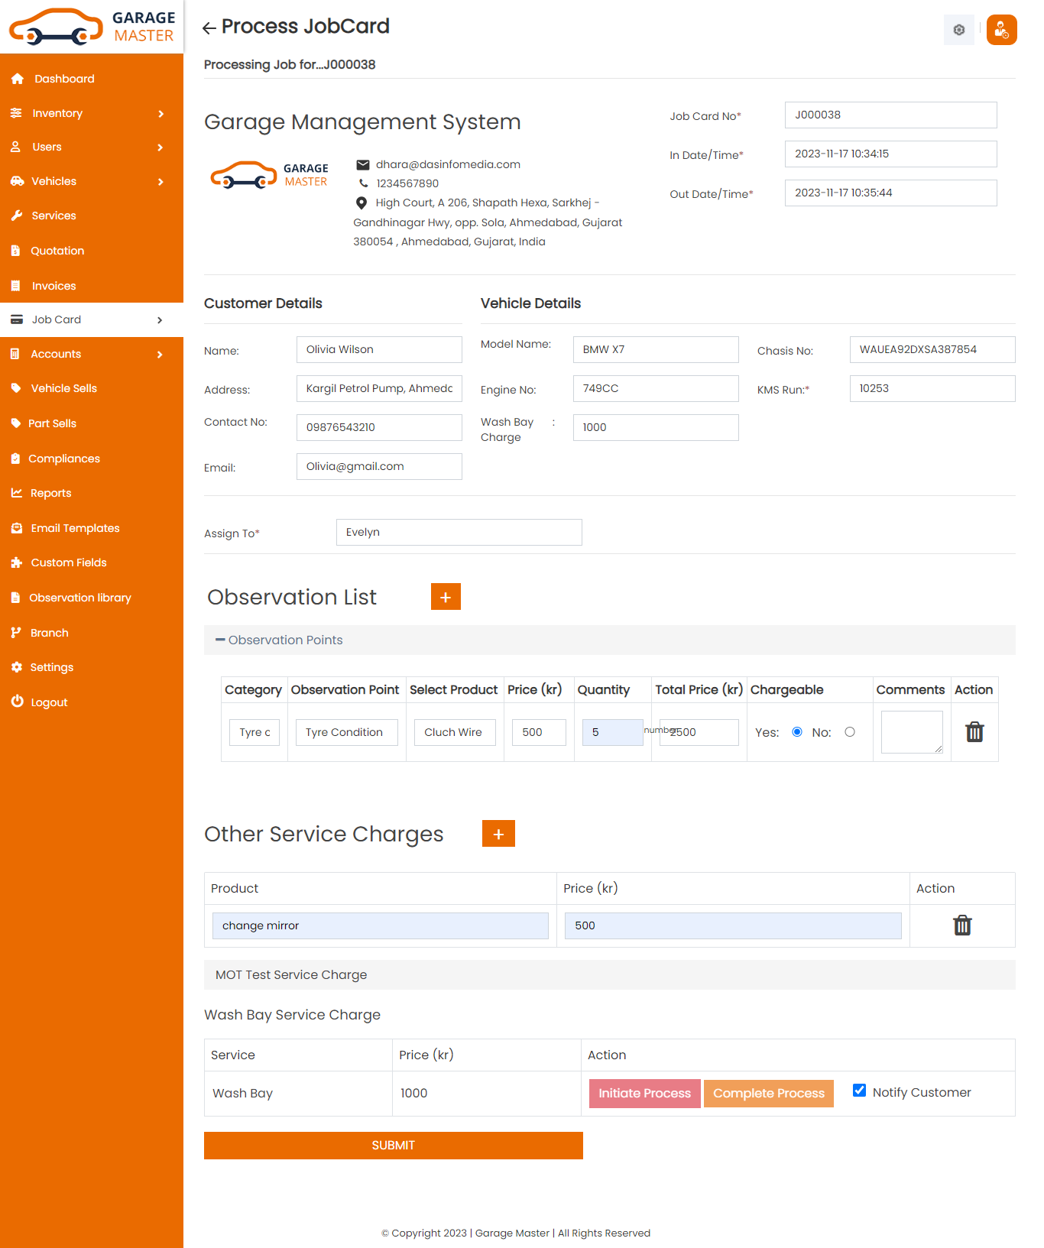Click the Complete Process button
Image resolution: width=1044 pixels, height=1248 pixels.
click(768, 1094)
